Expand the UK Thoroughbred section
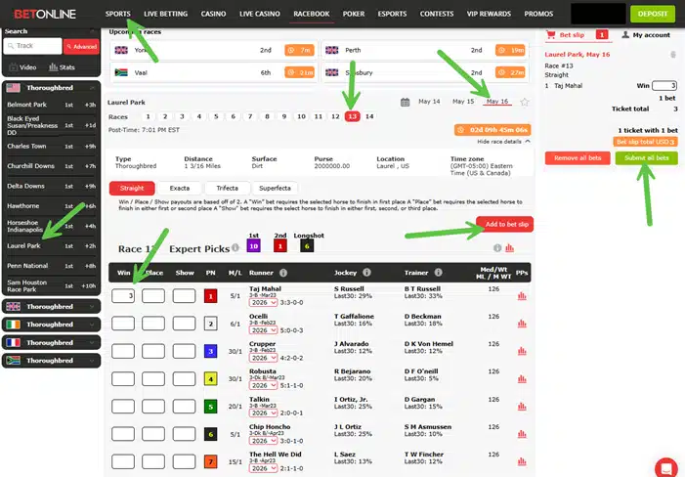This screenshot has height=478, width=685. (51, 306)
